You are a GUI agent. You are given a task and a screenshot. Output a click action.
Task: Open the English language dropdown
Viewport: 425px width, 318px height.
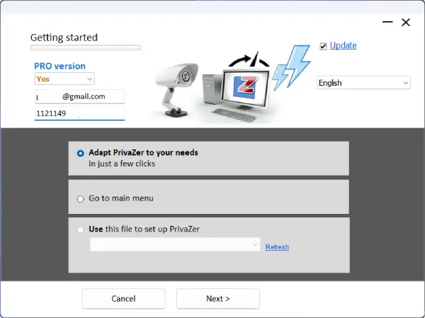(x=363, y=82)
